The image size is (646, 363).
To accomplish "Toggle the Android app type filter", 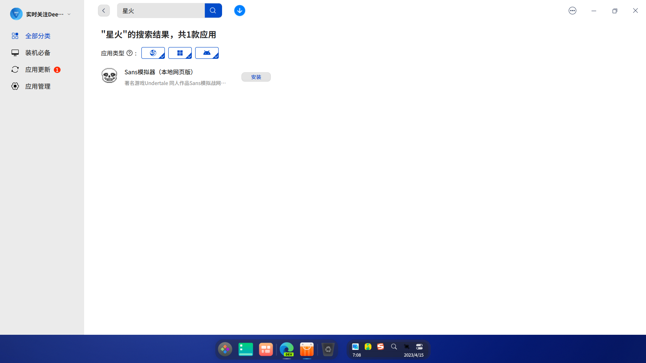I will point(207,53).
